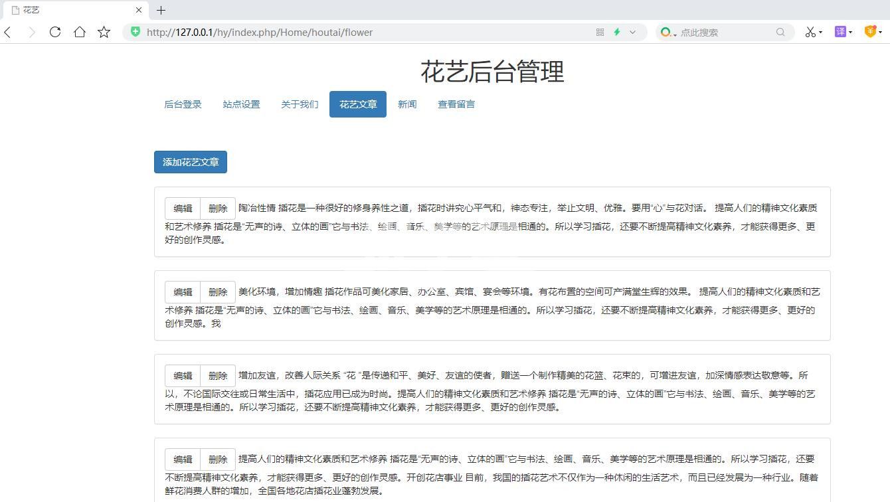Viewport: 890px width, 502px height.
Task: Click the magnifier icon in search box
Action: pyautogui.click(x=780, y=32)
